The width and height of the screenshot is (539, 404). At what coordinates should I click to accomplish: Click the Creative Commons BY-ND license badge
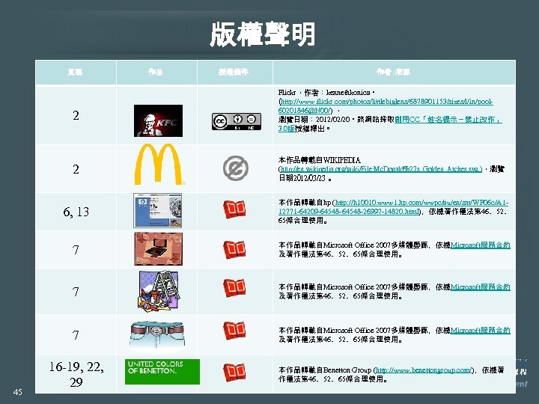[x=236, y=121]
